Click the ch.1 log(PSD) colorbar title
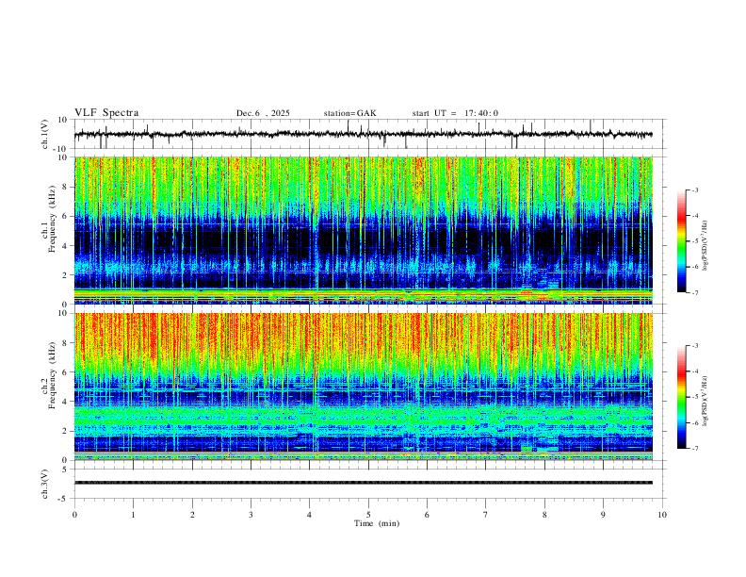The image size is (746, 577). click(705, 246)
